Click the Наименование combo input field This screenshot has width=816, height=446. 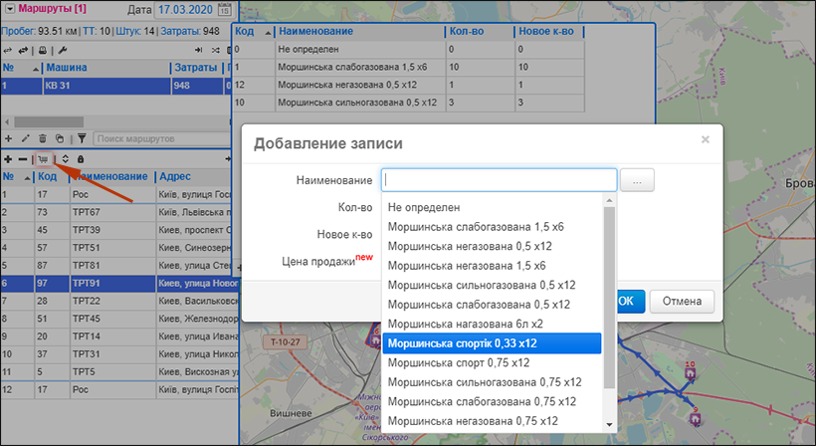coord(500,180)
